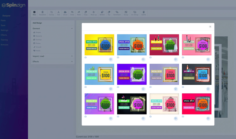Close the template picker dialog

(210, 27)
